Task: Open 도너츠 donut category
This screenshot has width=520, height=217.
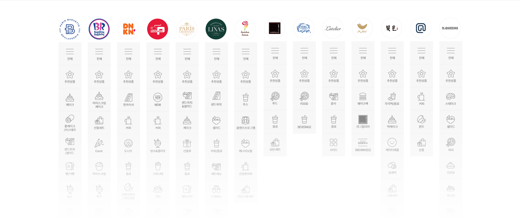Action: coord(129,146)
